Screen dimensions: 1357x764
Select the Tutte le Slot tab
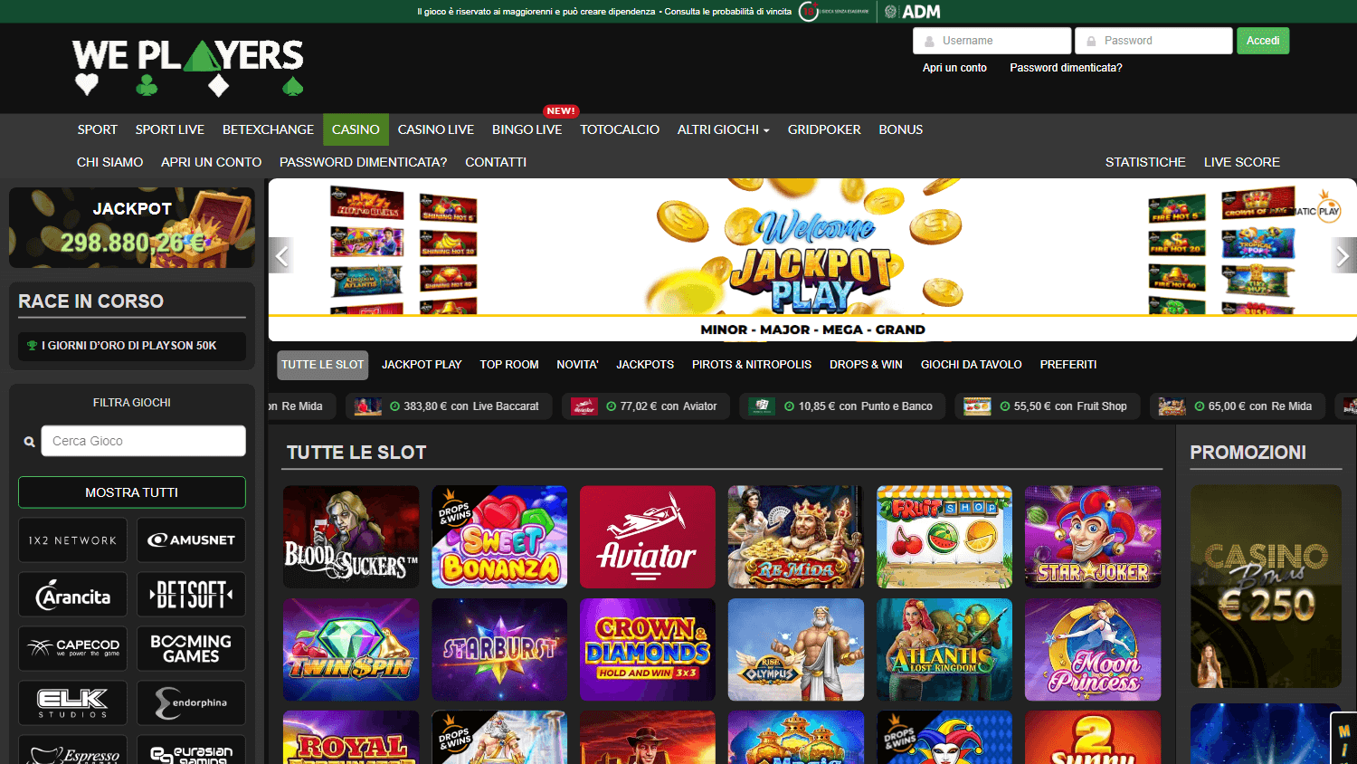pyautogui.click(x=323, y=365)
